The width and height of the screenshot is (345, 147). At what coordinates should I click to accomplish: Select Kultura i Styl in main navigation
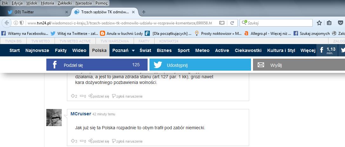(x=281, y=50)
